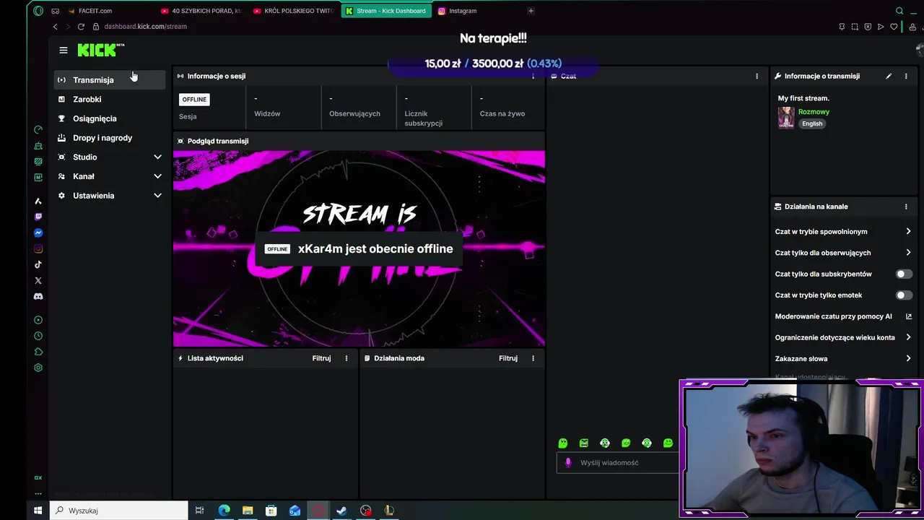This screenshot has width=924, height=520.
Task: Expand the Ustawienia menu section
Action: click(110, 196)
